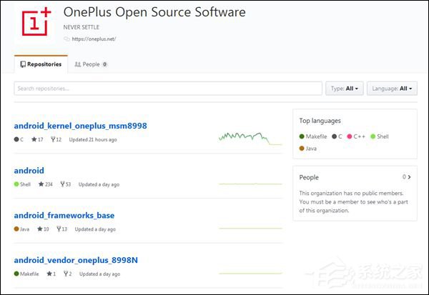Select C++ in Top languages

coord(356,136)
